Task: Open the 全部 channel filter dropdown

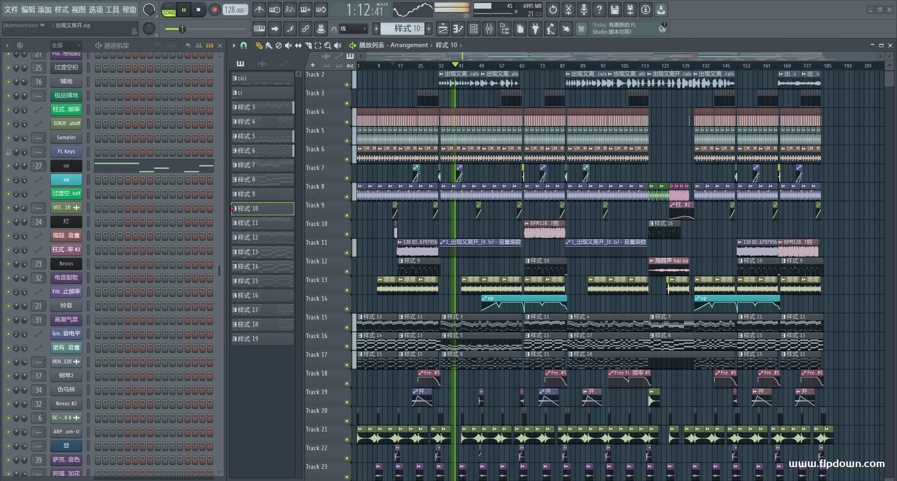Action: pyautogui.click(x=65, y=45)
